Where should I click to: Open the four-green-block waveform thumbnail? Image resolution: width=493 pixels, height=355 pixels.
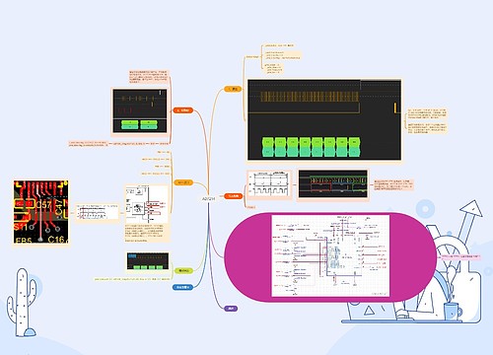tap(148, 261)
